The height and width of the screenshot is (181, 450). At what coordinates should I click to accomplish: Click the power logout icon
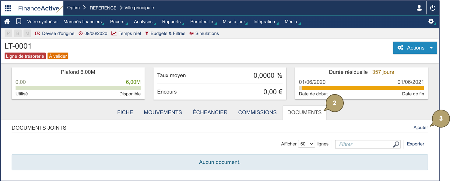coord(433,8)
